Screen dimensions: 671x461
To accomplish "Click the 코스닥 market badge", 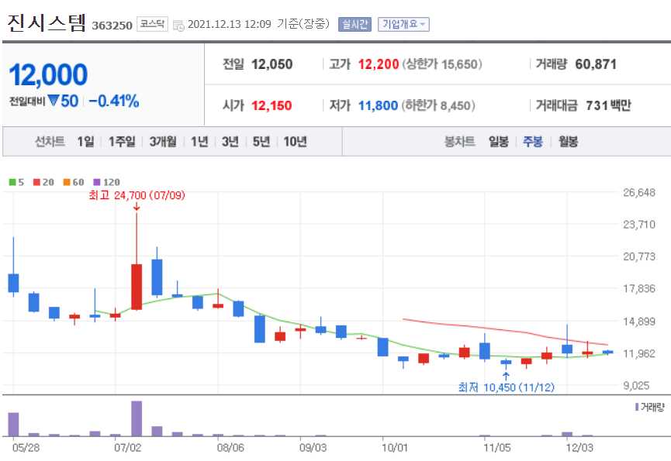I will (154, 25).
